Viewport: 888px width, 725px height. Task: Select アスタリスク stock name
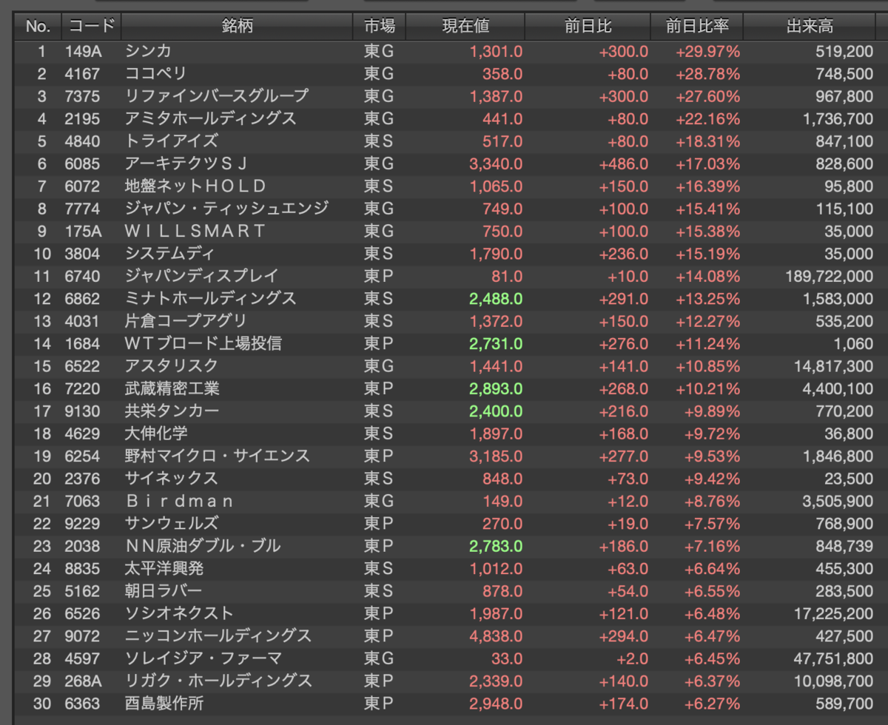tap(172, 365)
